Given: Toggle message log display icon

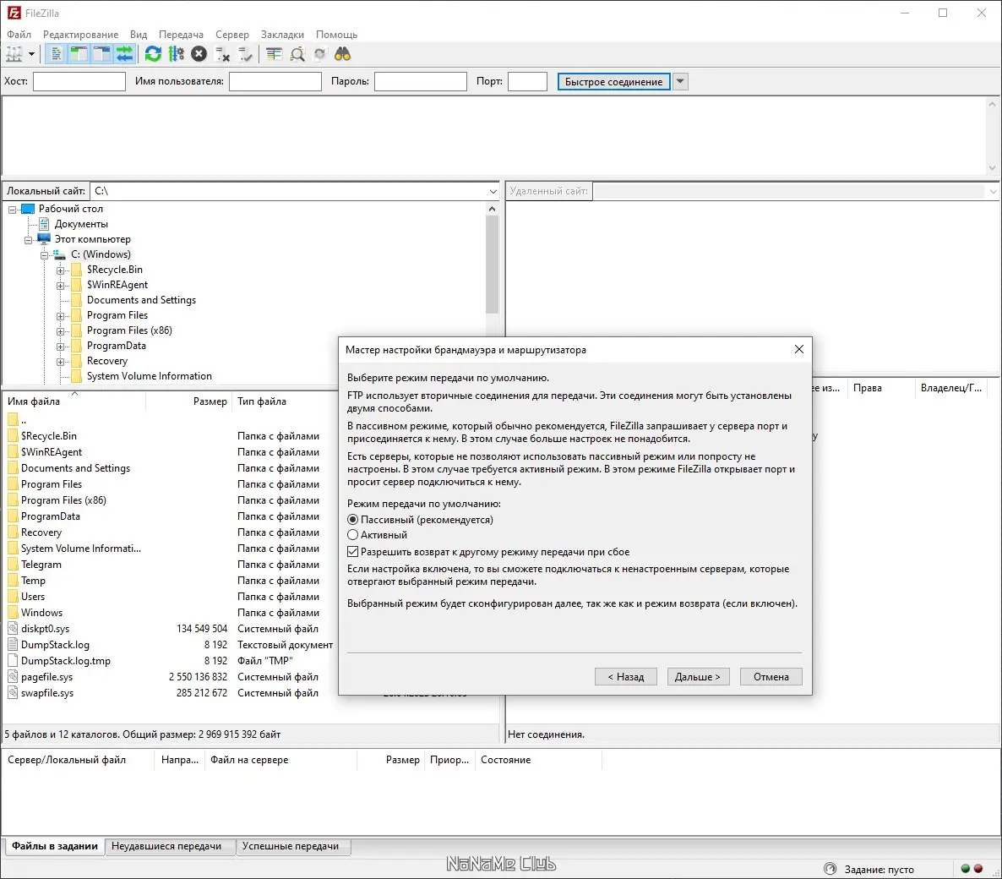Looking at the screenshot, I should tap(57, 54).
